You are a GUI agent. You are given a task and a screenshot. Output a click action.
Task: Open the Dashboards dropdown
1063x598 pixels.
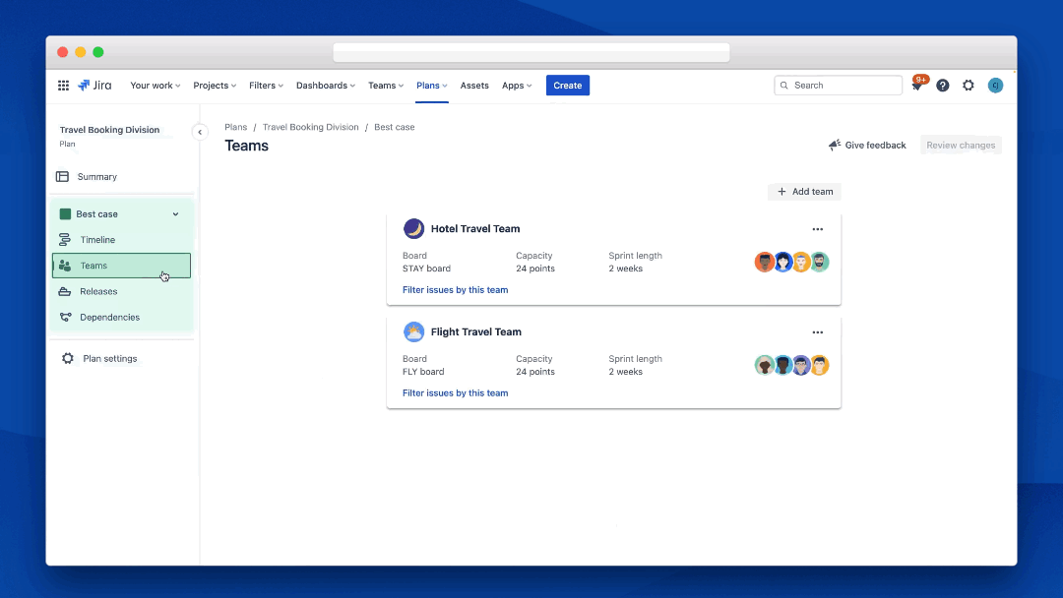325,86
